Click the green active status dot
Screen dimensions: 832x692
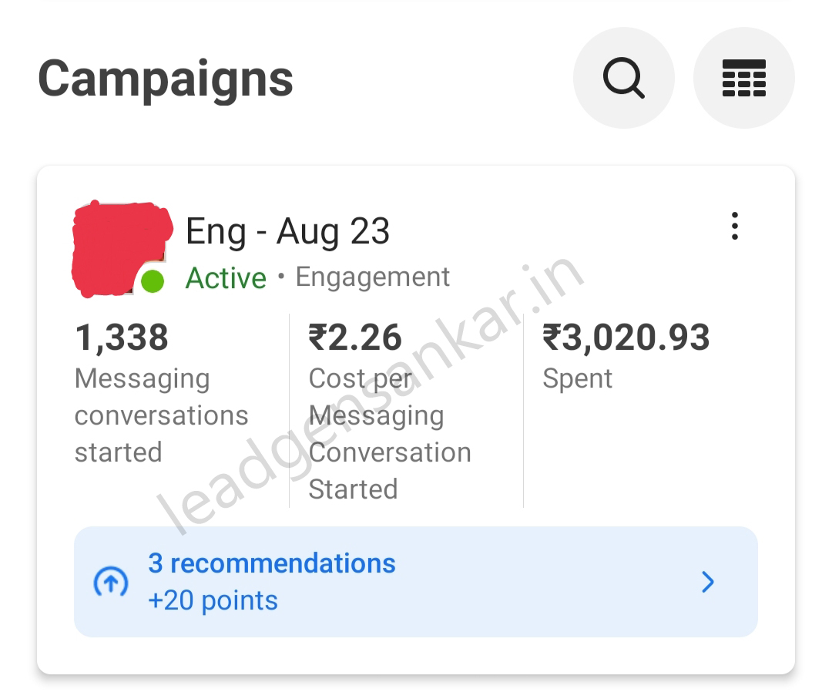click(x=153, y=281)
